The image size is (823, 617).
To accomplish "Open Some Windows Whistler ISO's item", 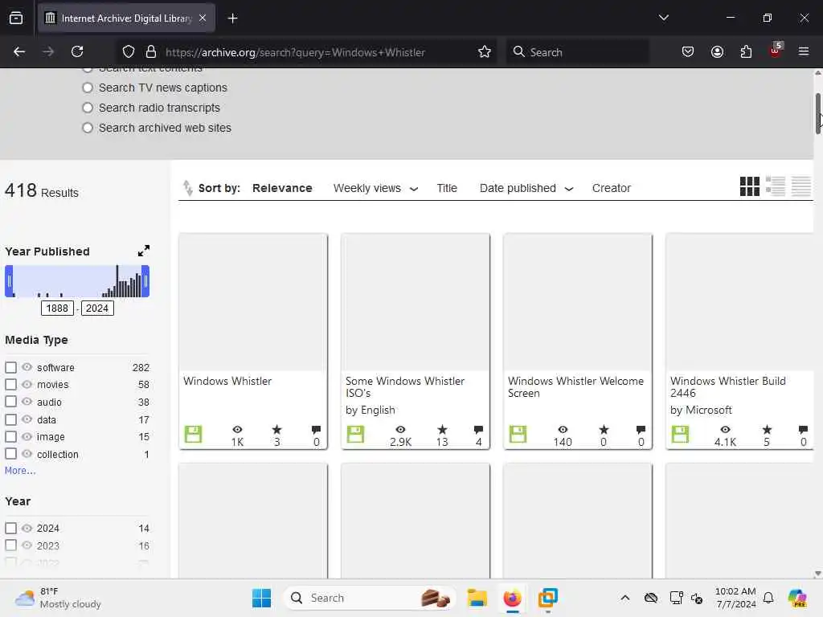I will pos(405,386).
